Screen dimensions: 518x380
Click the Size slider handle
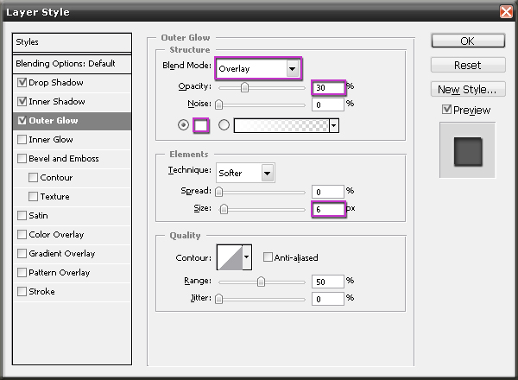pyautogui.click(x=224, y=209)
